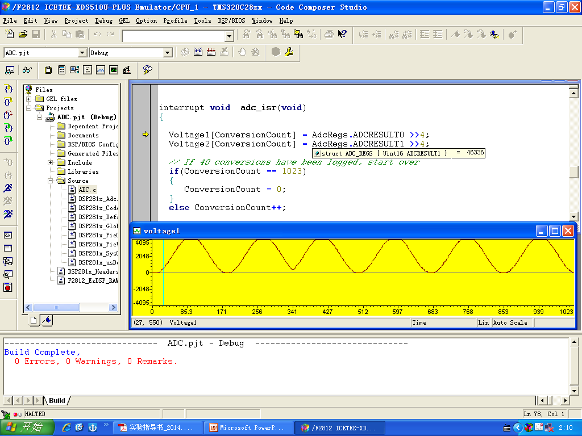Select F2812_EzDSP_RAM file in tree
Viewport: 582px width, 436px height.
point(93,280)
